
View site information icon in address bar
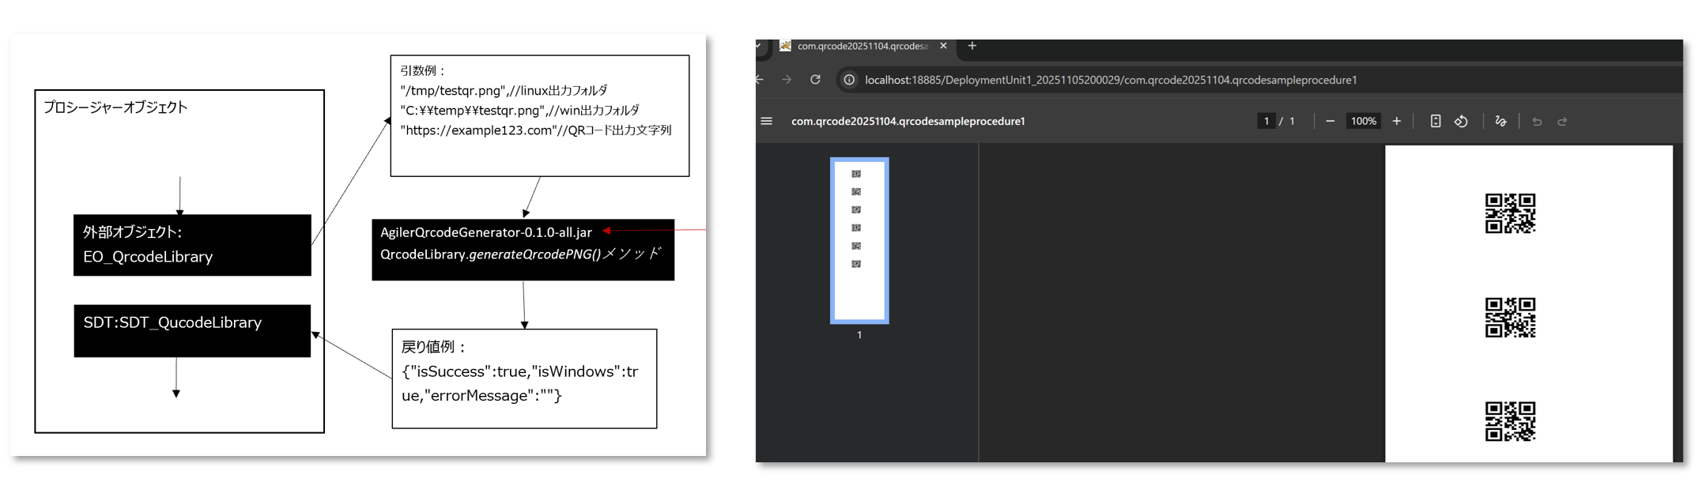click(848, 80)
